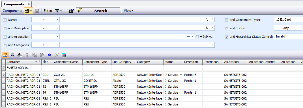This screenshot has height=108, width=303.
Task: Enable the A: Location filter checkbox
Action: 5,37
